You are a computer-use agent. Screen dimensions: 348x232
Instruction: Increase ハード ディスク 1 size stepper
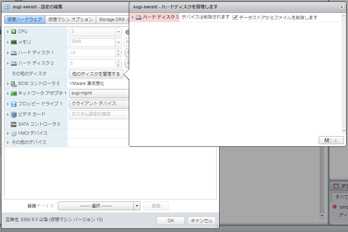[x=118, y=51]
